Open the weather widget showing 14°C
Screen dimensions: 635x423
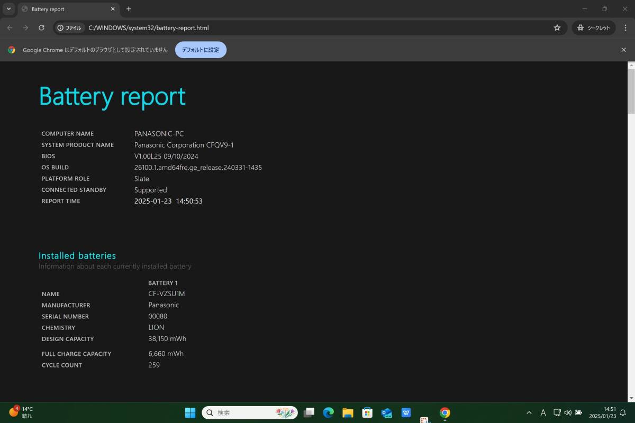pos(21,412)
